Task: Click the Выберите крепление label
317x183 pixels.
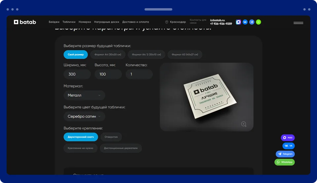Action: click(x=83, y=128)
